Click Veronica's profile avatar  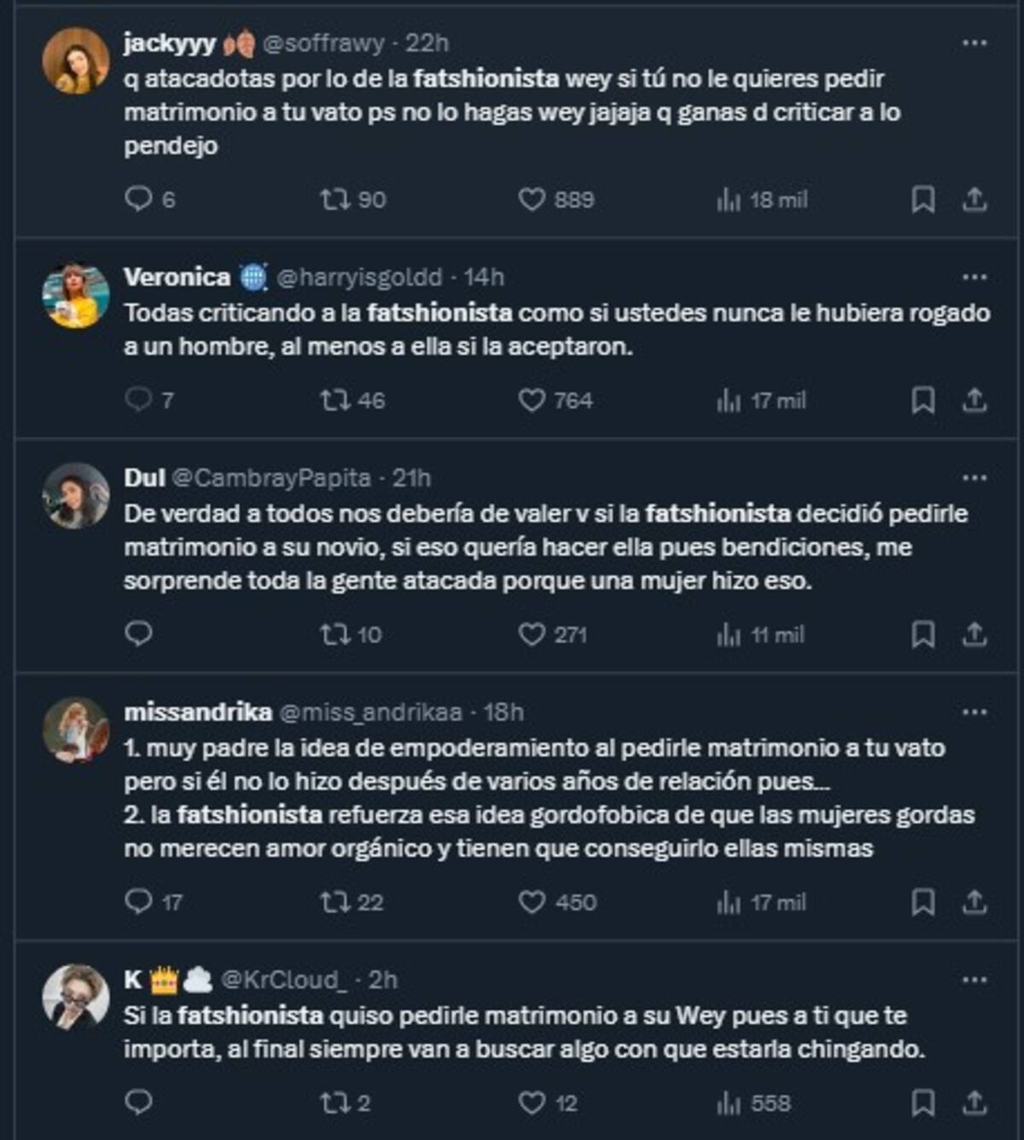(76, 295)
